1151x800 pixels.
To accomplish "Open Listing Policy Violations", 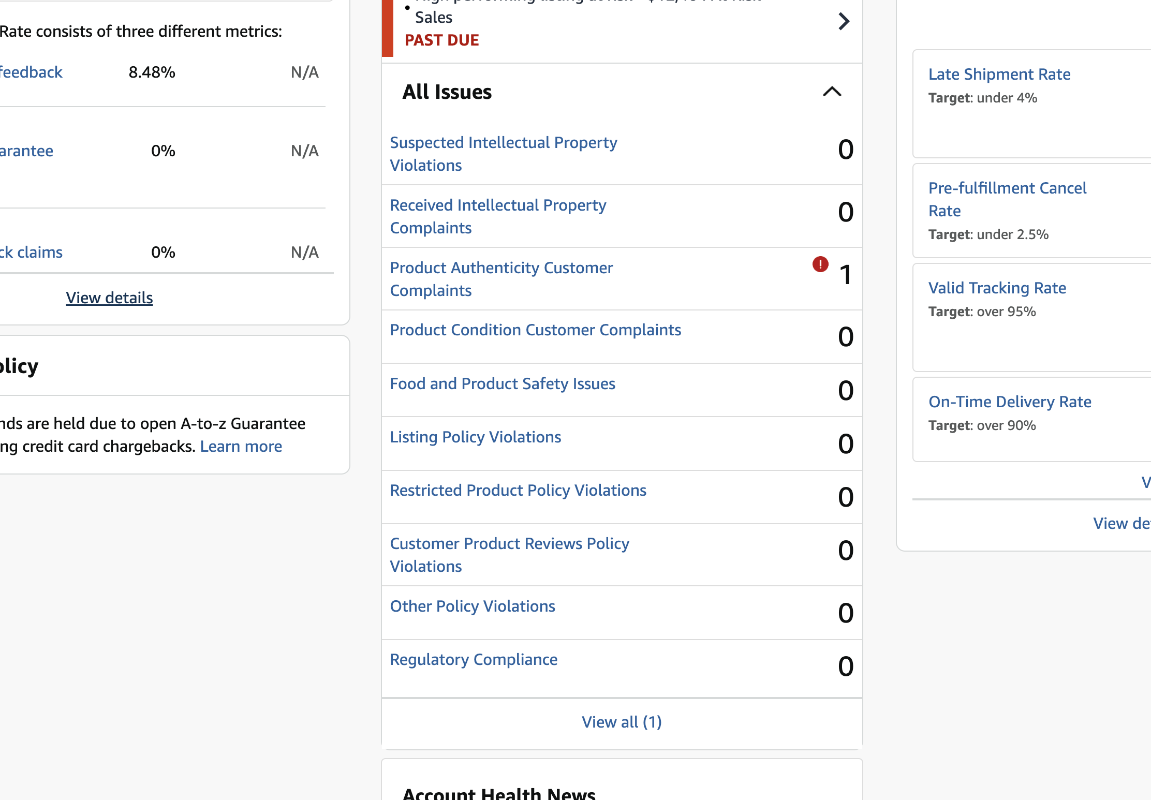I will point(475,437).
